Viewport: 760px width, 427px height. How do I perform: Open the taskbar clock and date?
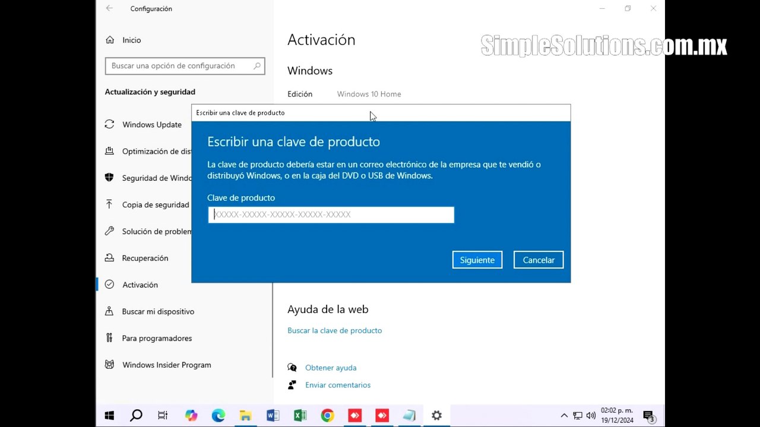point(617,415)
